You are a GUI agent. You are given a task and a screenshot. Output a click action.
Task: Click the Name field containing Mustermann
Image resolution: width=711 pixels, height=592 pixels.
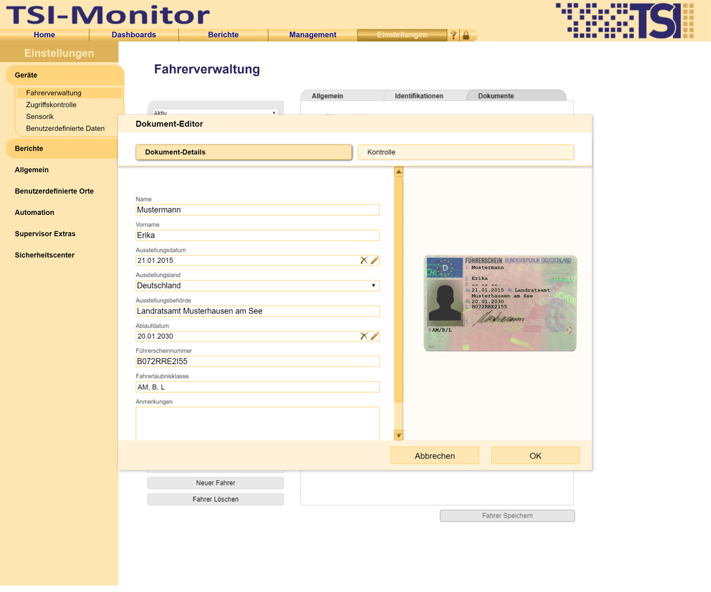(258, 210)
